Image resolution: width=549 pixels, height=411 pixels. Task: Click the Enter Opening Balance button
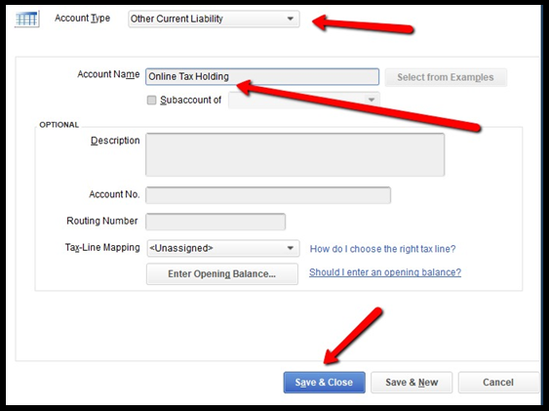222,274
